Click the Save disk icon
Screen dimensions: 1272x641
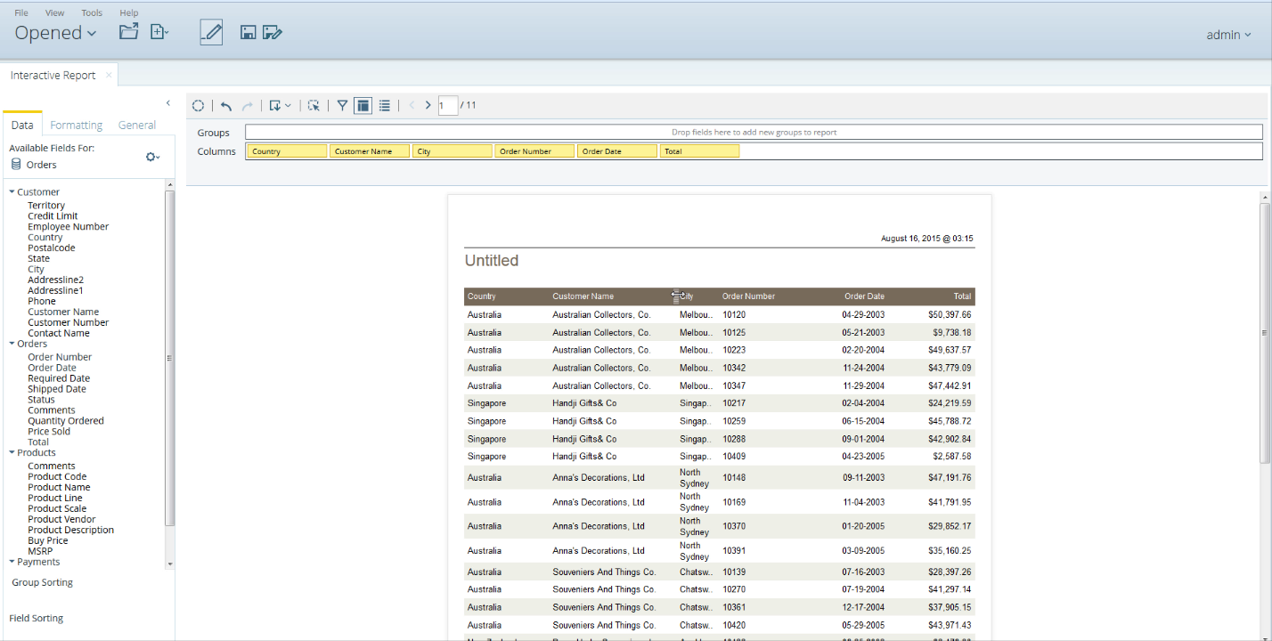coord(249,33)
